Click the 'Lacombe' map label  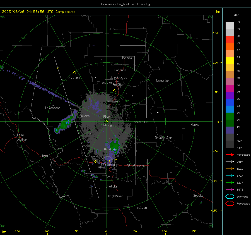120,70
